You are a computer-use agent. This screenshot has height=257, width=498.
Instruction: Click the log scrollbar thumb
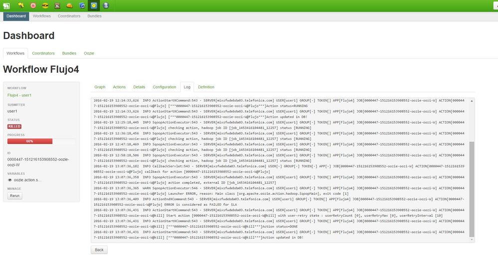471,189
